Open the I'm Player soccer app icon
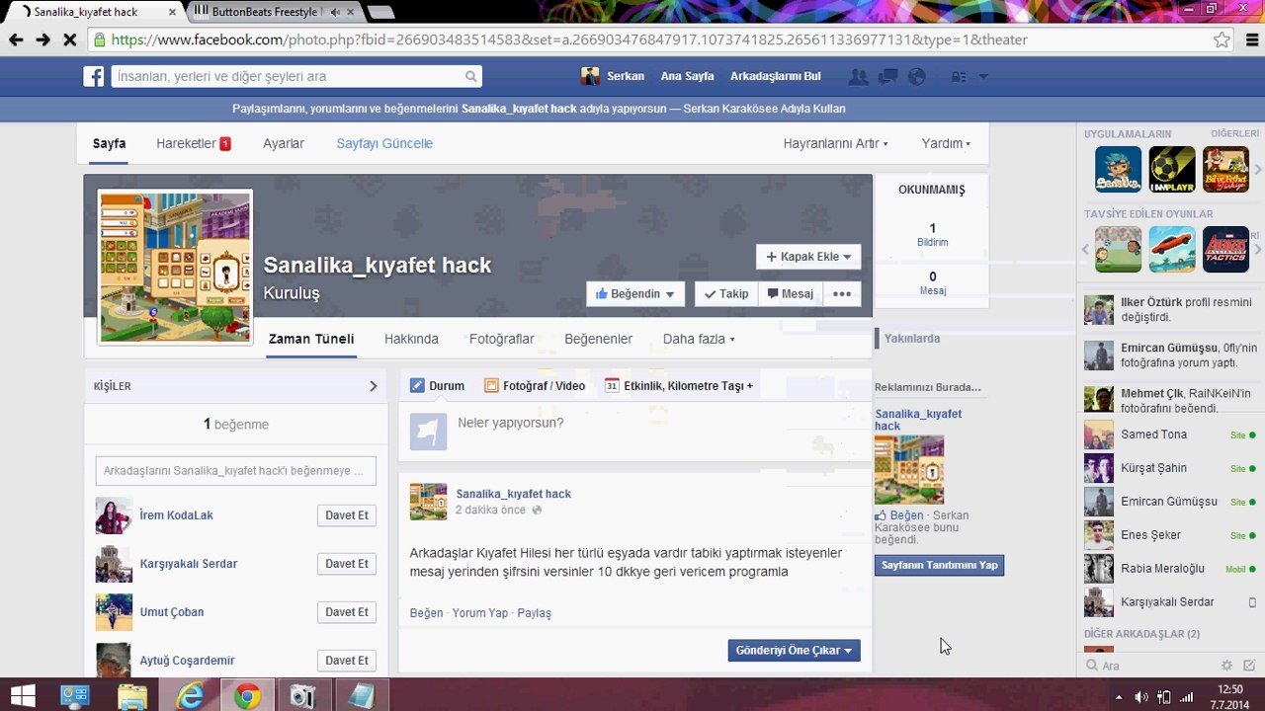This screenshot has height=711, width=1265. tap(1171, 169)
